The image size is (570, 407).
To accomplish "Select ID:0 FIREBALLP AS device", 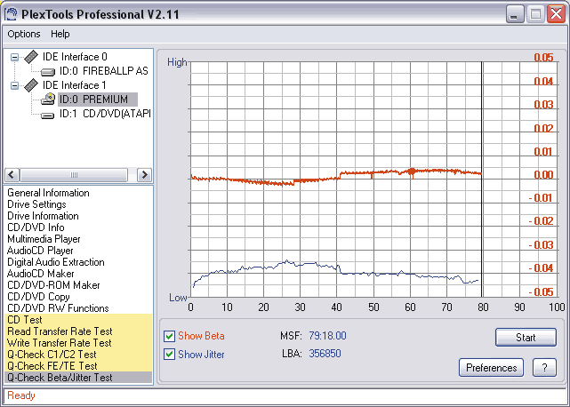I will (104, 71).
